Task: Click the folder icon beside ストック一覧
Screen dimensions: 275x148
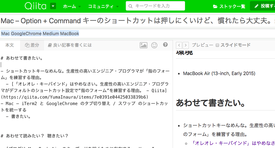Action: pos(215,6)
